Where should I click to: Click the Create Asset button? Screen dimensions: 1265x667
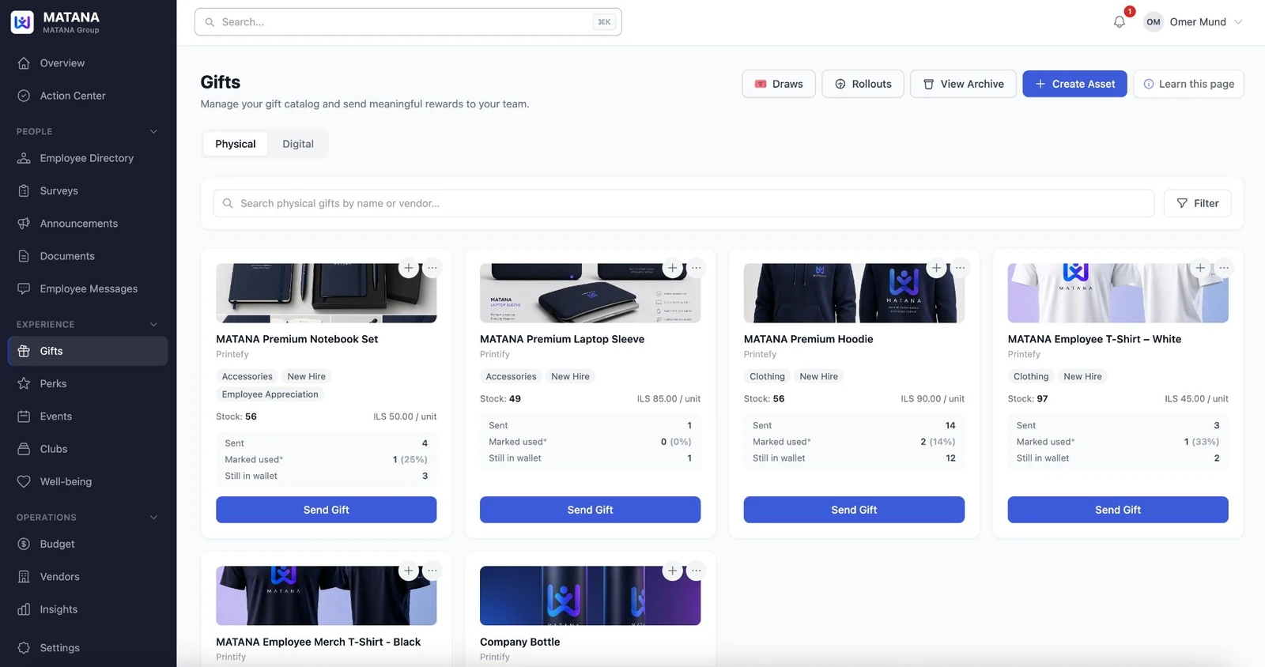[x=1074, y=84]
